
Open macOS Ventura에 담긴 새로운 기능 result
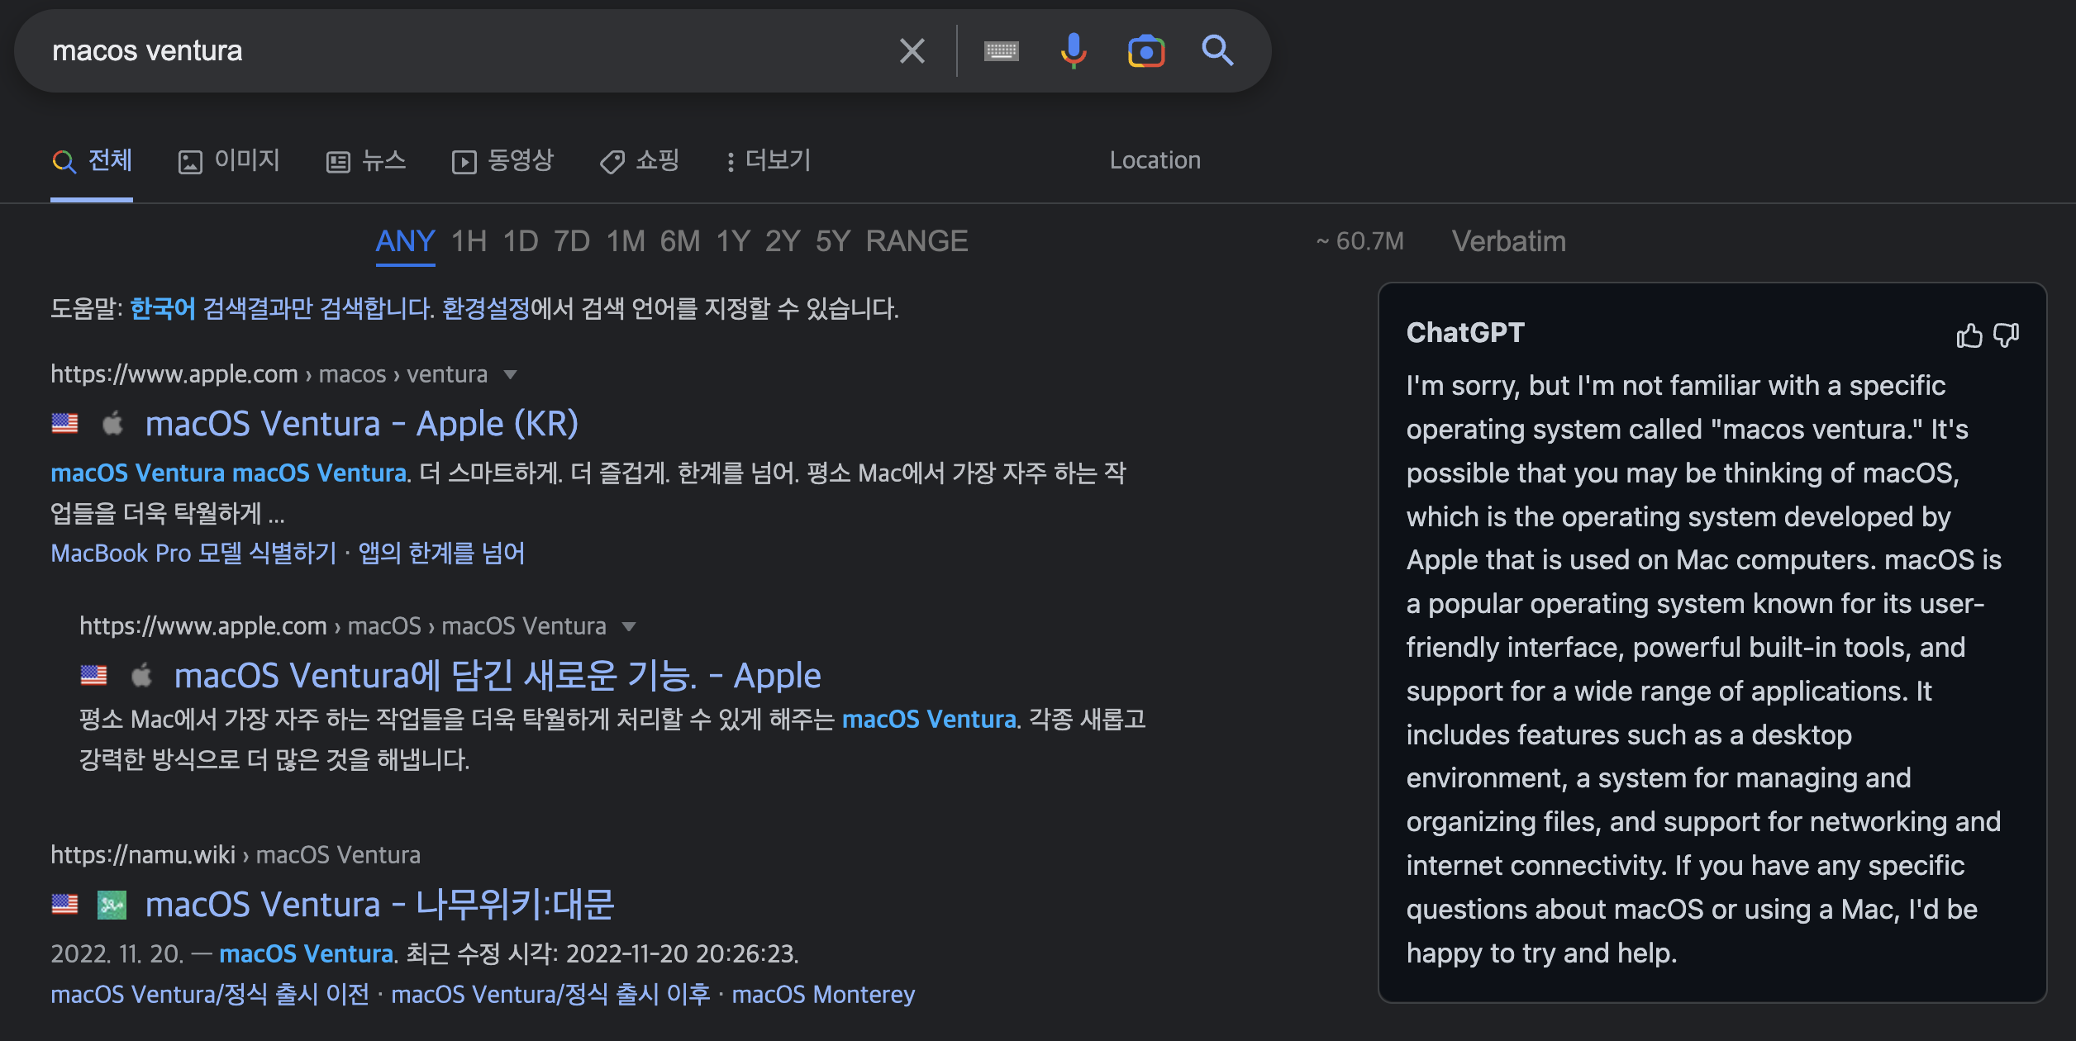498,676
